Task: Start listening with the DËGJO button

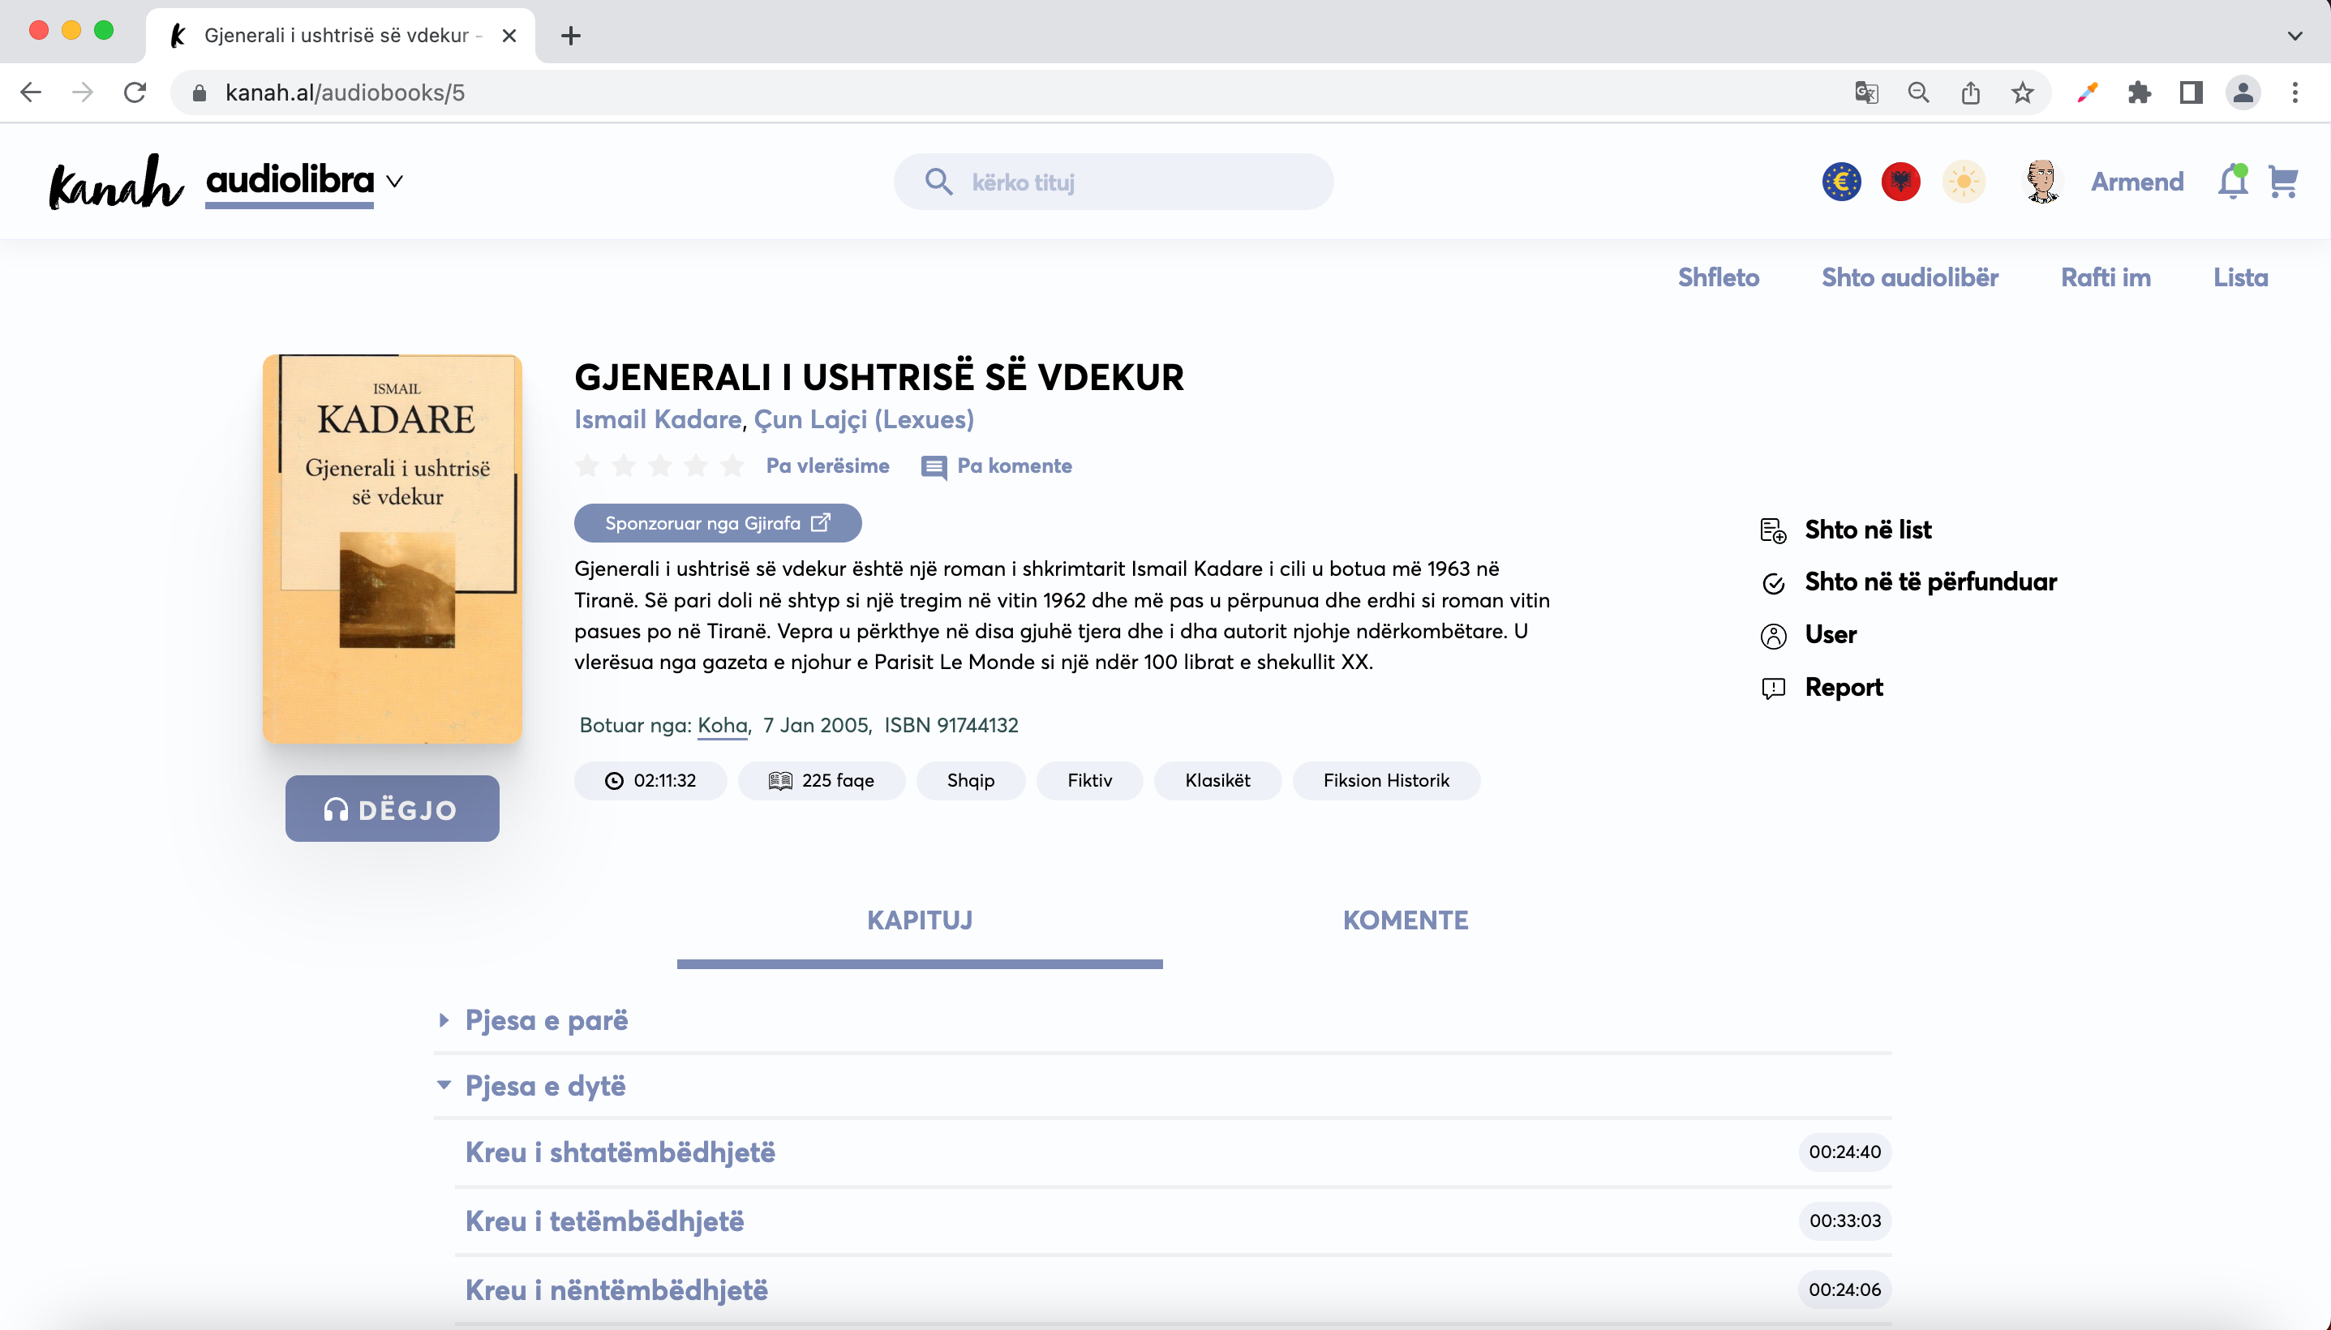Action: click(392, 809)
